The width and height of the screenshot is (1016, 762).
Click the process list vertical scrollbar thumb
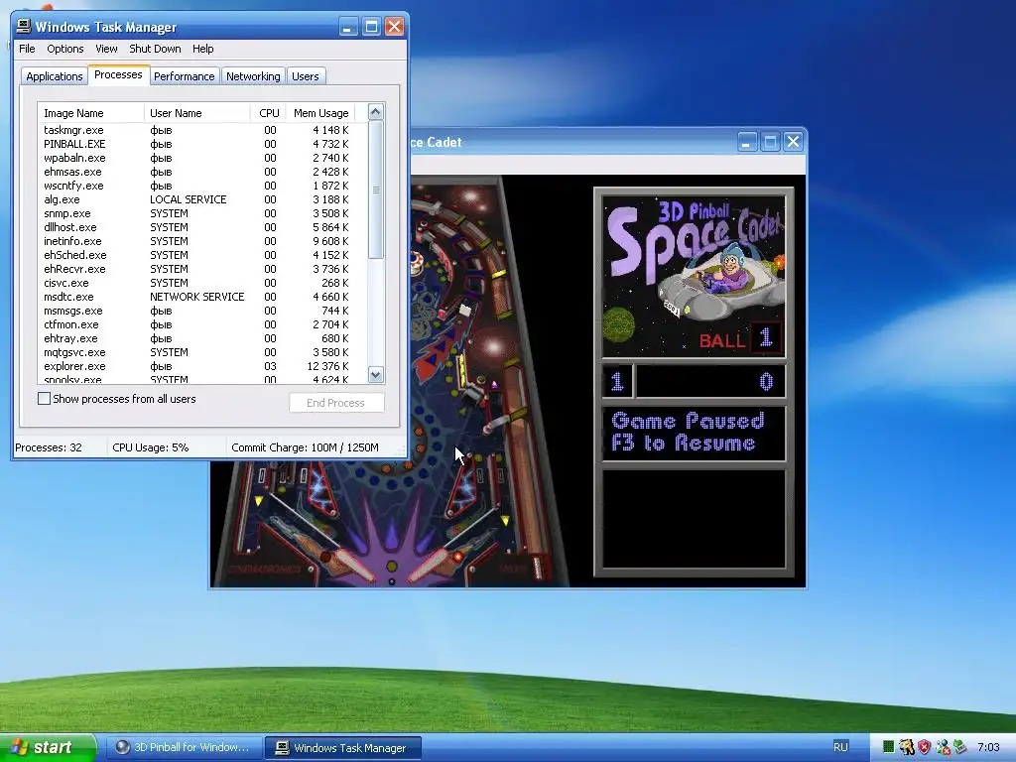pyautogui.click(x=376, y=190)
